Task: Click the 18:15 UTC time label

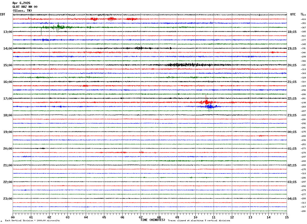Action: tap(292, 32)
